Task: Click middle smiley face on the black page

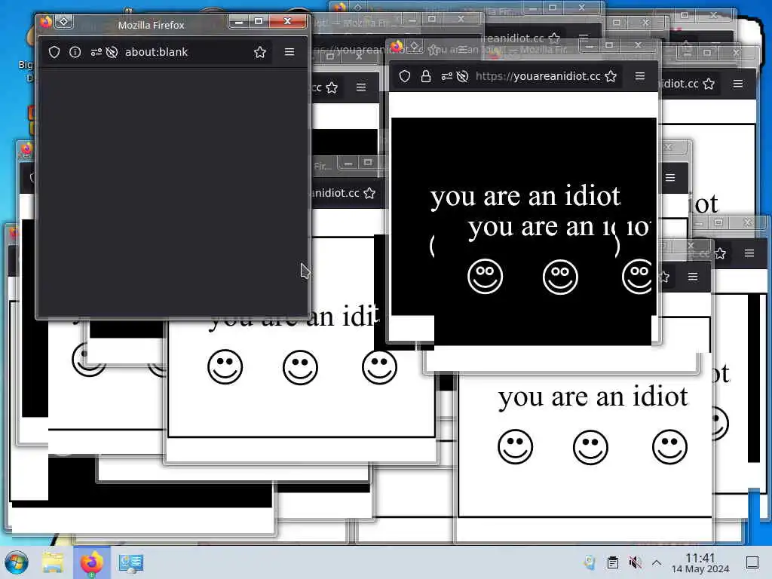Action: click(560, 277)
